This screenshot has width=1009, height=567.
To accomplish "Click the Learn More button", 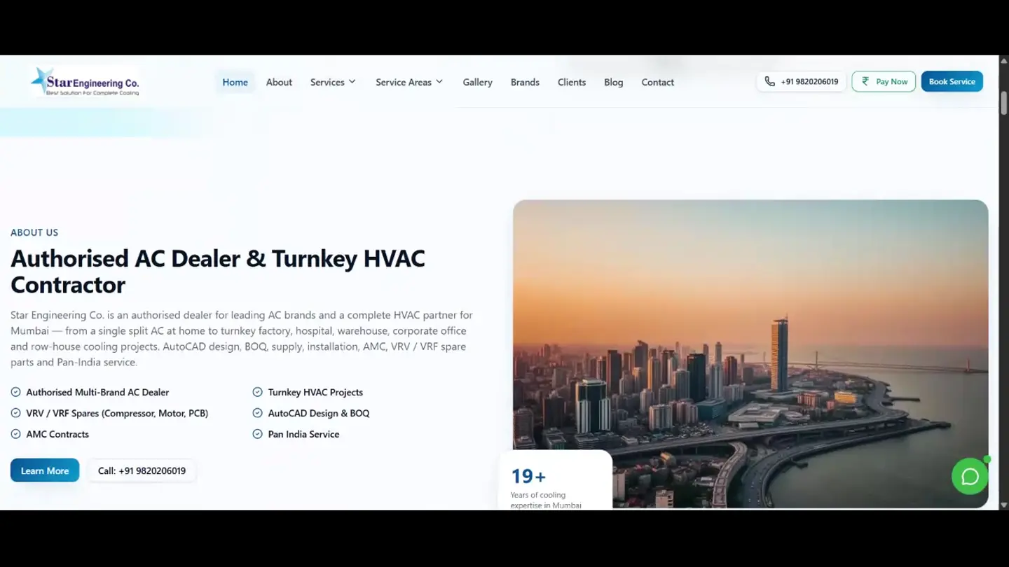I will [45, 470].
